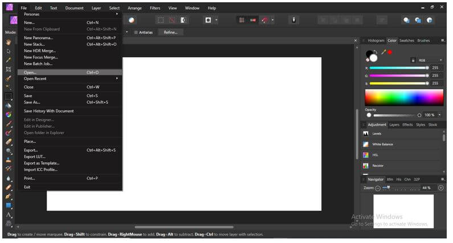Click the cyan R channel slider
The width and height of the screenshot is (453, 243).
coord(399,68)
